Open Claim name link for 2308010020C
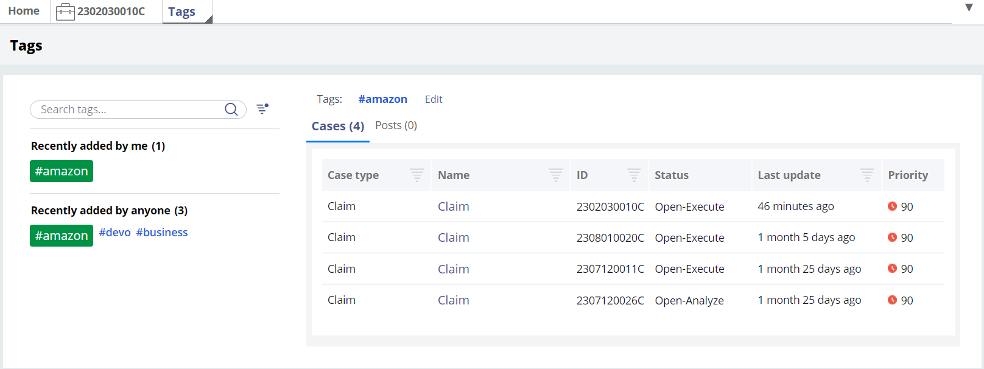The image size is (984, 369). pos(454,237)
